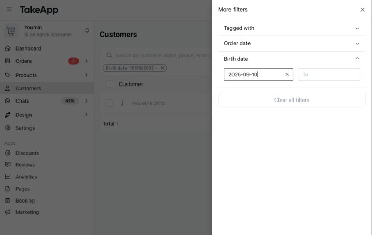The image size is (372, 235).
Task: Open the Analytics app link
Action: click(x=26, y=177)
